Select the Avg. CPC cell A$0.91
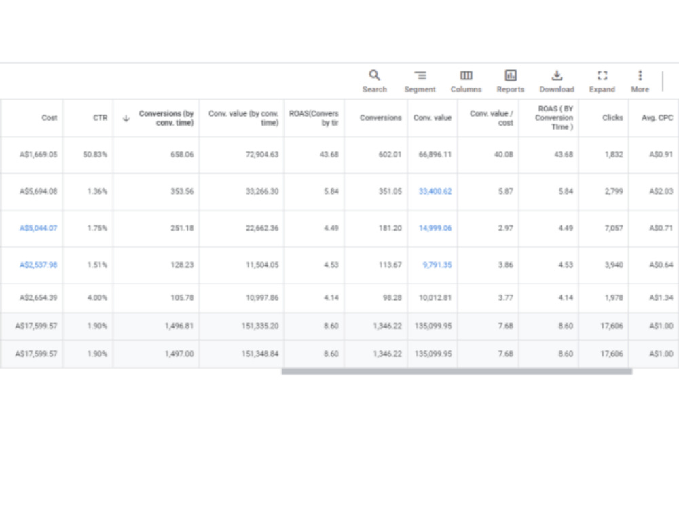Viewport: 679px width, 509px height. [661, 155]
